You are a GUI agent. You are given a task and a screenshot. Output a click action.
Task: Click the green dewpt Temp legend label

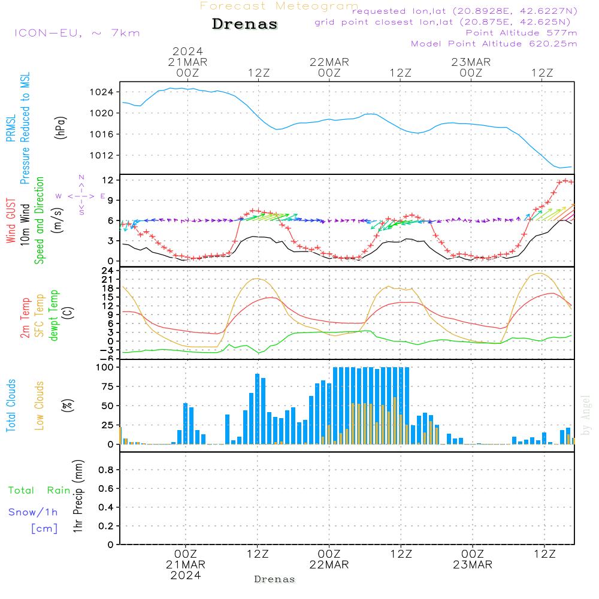click(x=54, y=316)
